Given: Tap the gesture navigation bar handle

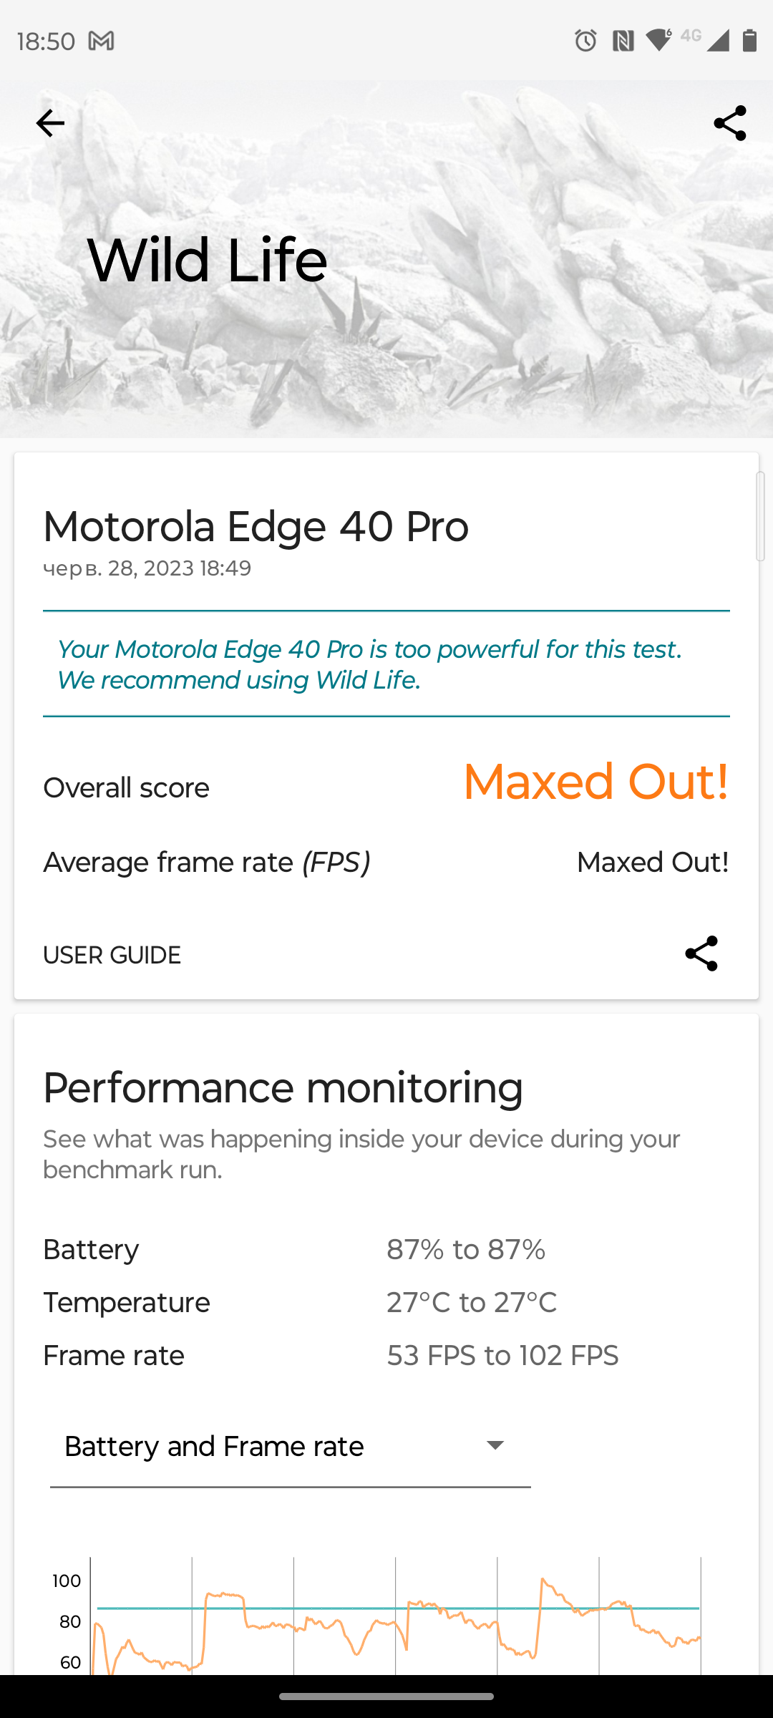Looking at the screenshot, I should coord(386,1696).
